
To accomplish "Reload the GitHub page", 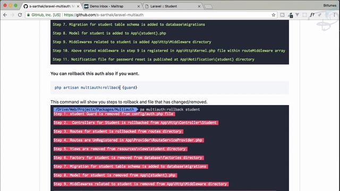I will (x=20, y=15).
